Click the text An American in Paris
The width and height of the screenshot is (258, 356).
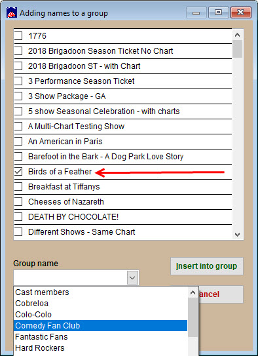65,142
